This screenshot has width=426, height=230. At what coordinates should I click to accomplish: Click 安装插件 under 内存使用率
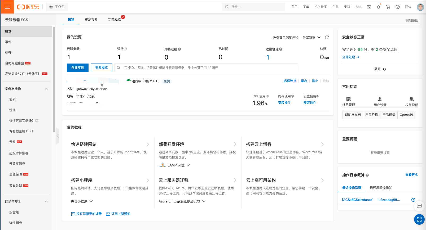(284, 103)
